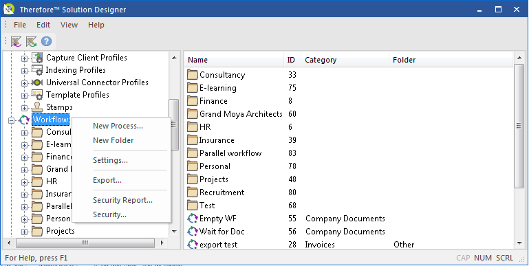Click the Universal Connector Profiles icon
This screenshot has height=266, width=529.
(37, 82)
